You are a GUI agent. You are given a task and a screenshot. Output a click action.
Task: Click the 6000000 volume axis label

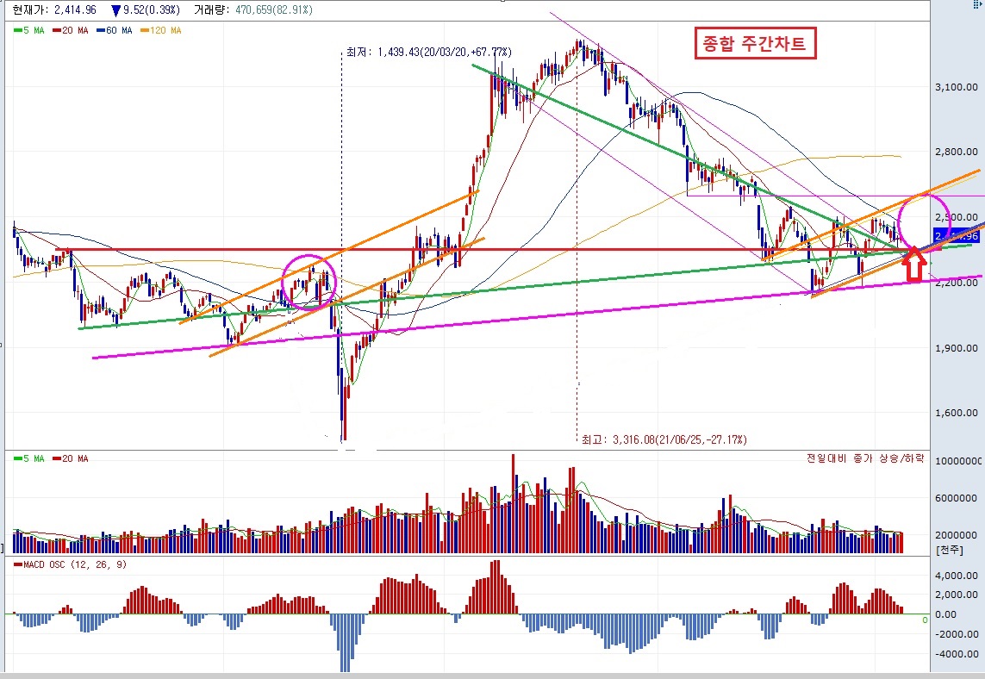[956, 497]
